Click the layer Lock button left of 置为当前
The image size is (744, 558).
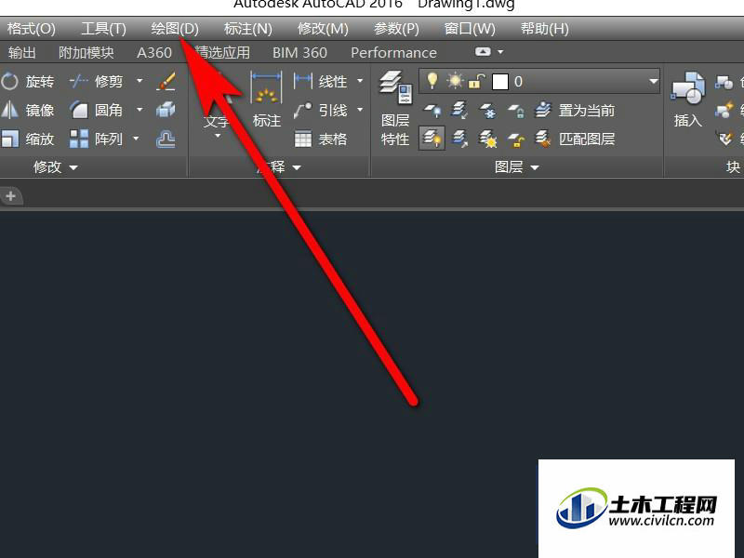pyautogui.click(x=516, y=111)
